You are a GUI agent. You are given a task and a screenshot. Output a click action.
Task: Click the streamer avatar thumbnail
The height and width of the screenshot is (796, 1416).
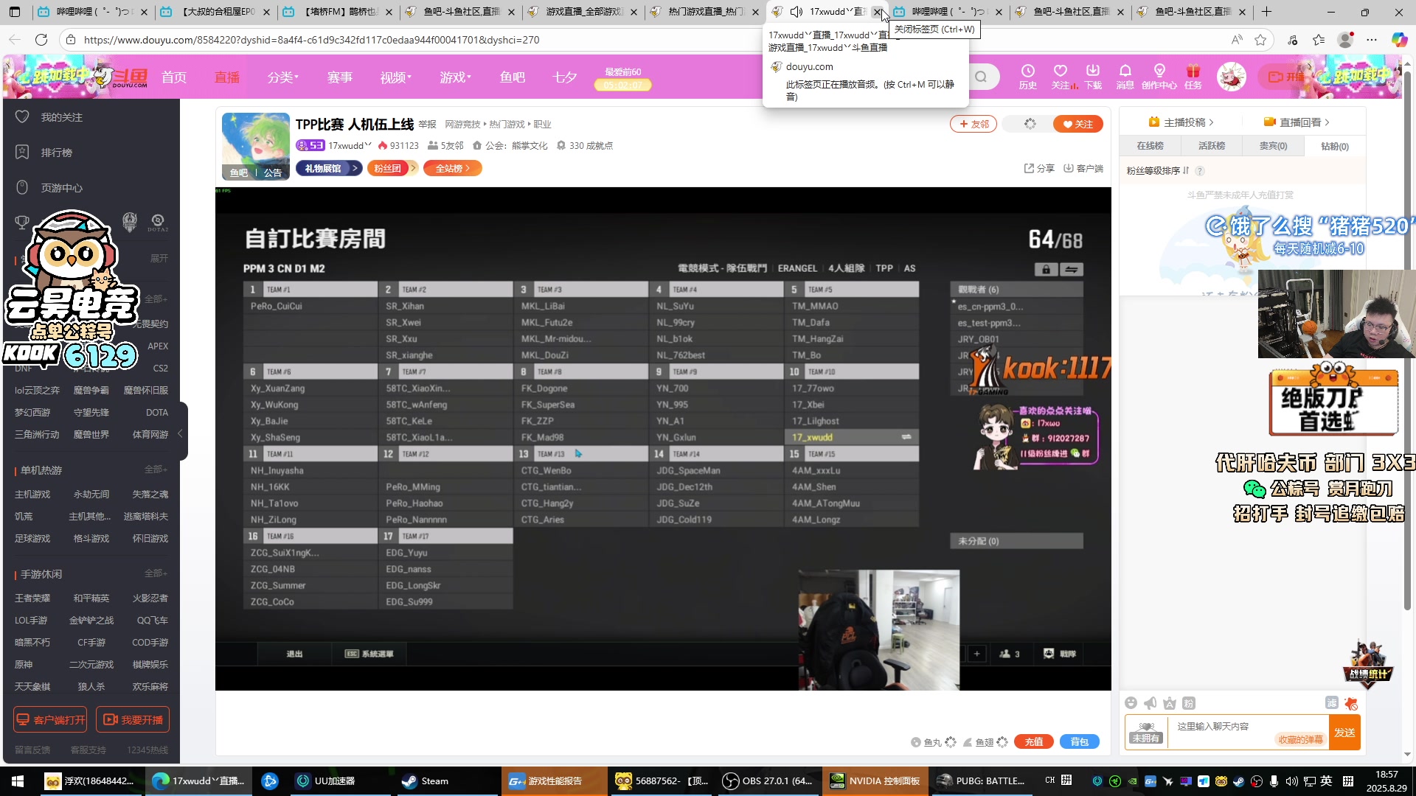click(x=256, y=146)
